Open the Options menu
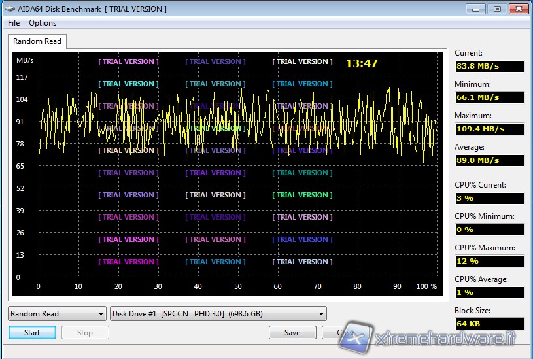 pos(43,23)
